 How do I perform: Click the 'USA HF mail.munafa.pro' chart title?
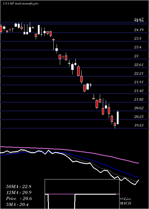[21, 4]
